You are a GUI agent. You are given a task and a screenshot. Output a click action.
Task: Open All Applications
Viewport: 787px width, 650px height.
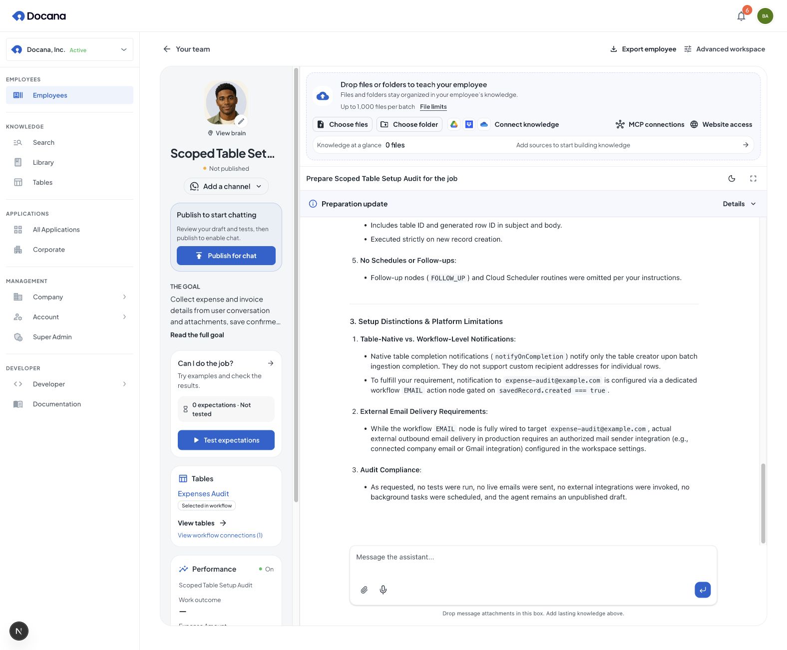69,230
